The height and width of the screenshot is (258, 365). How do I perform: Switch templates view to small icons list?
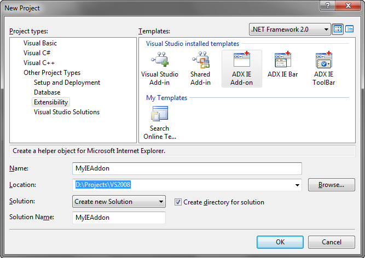(x=349, y=29)
